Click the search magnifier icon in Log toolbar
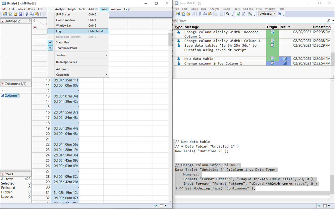335x209 pixels. click(x=228, y=14)
